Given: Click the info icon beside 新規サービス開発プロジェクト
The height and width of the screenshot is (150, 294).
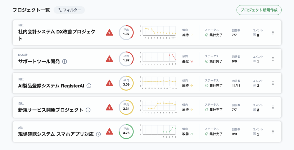Looking at the screenshot, I should pyautogui.click(x=88, y=110).
